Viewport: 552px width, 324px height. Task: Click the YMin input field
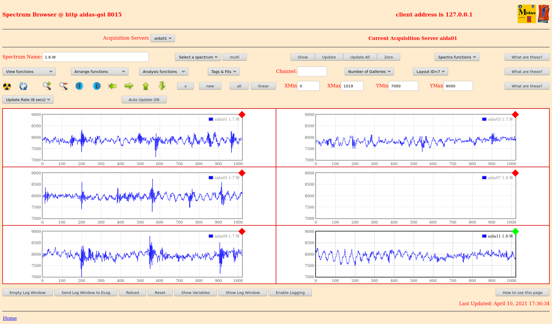[403, 86]
